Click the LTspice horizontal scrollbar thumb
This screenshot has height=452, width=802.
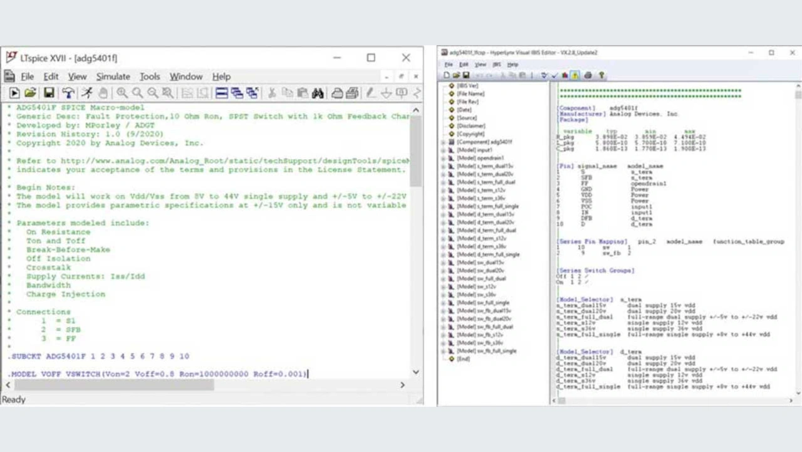[113, 385]
